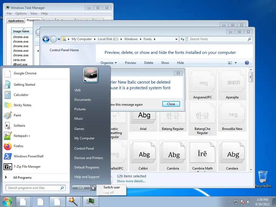This screenshot has height=207, width=276.
Task: Open address bar history dropdown
Action: point(176,39)
